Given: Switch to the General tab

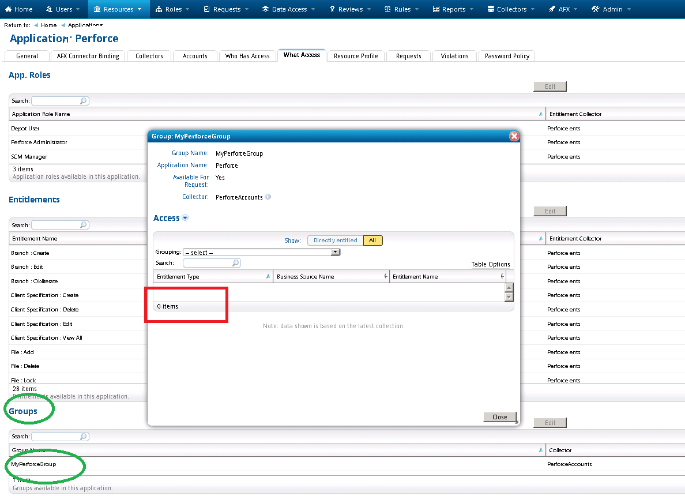Looking at the screenshot, I should click(x=27, y=57).
